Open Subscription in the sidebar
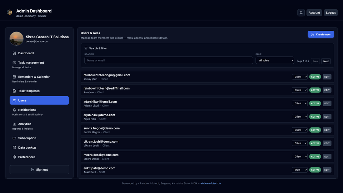This screenshot has height=193, width=343. [39, 138]
